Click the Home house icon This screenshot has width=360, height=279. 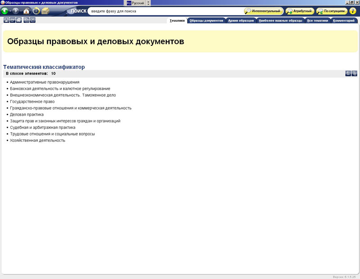tap(27, 11)
